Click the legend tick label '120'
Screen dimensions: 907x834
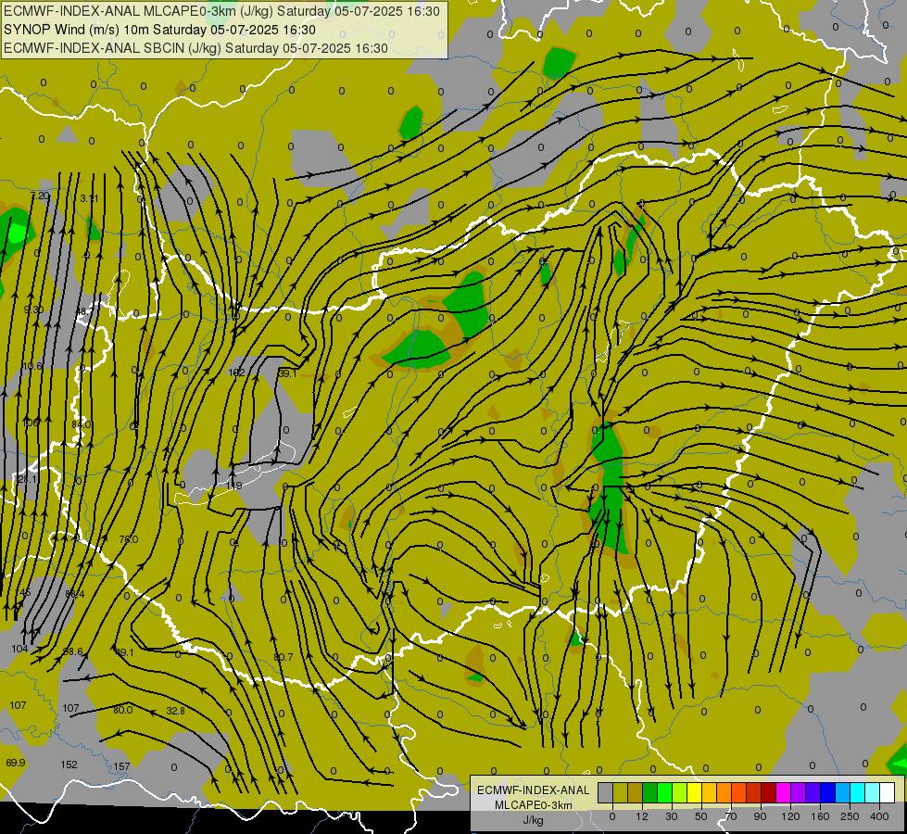790,816
